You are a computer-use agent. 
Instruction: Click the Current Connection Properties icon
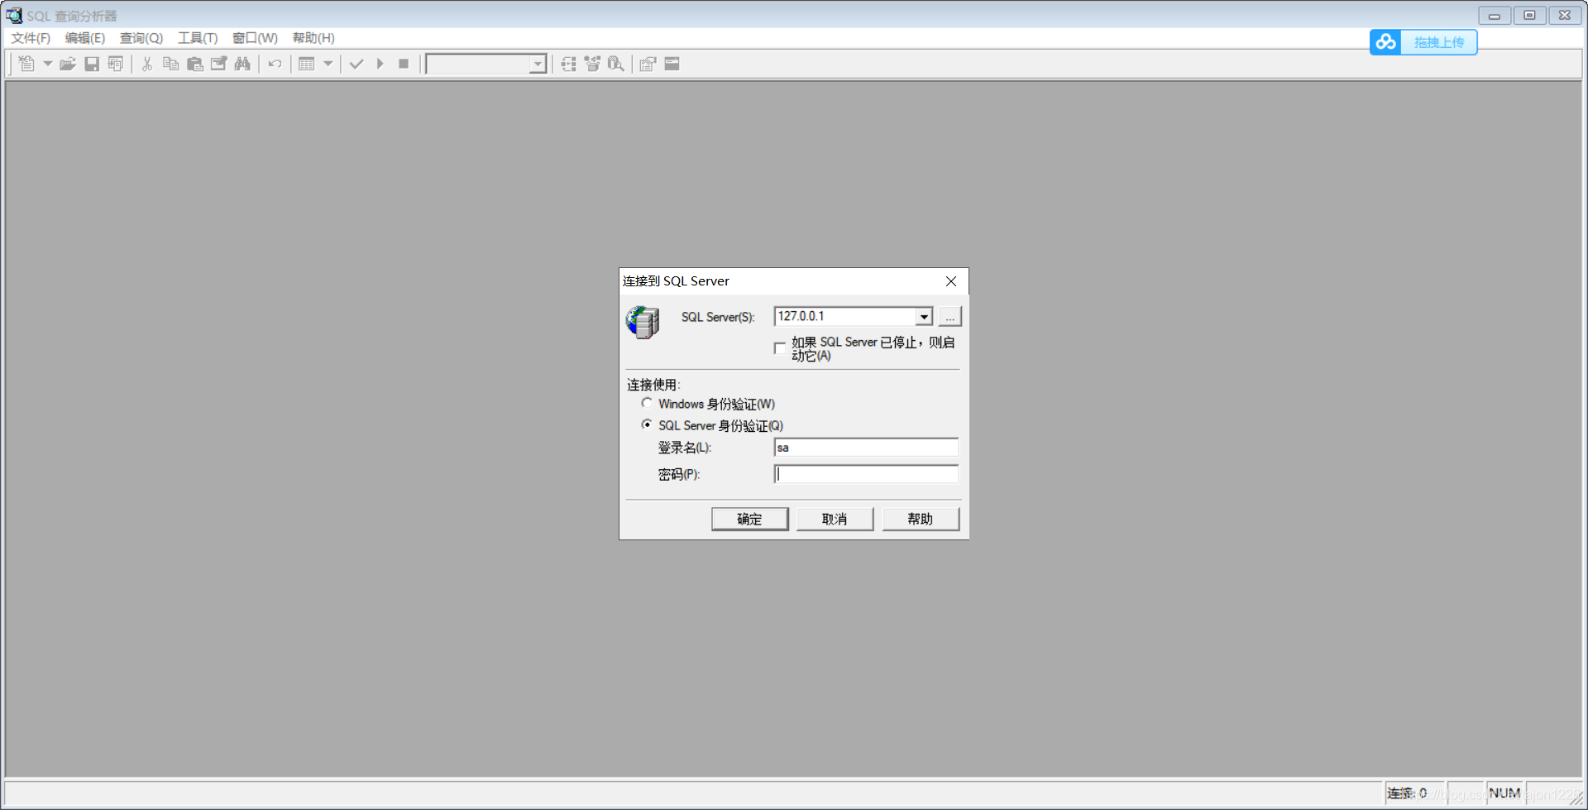[x=648, y=64]
